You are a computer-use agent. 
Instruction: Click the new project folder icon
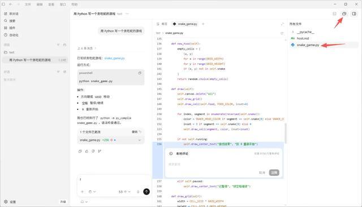[64, 45]
